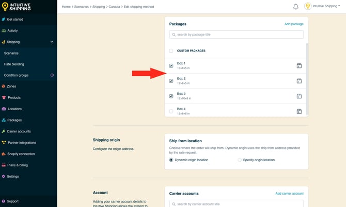Open Box 3 package details icon
The height and width of the screenshot is (207, 346).
299,96
